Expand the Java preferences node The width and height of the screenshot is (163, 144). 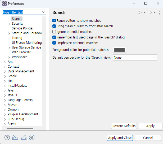click(5, 91)
